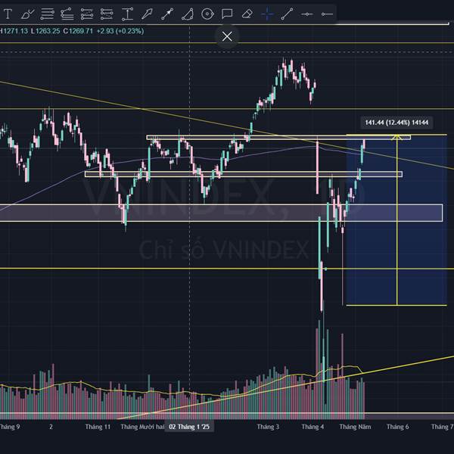Select the horizontal ray tool
The image size is (454, 454).
(x=327, y=14)
